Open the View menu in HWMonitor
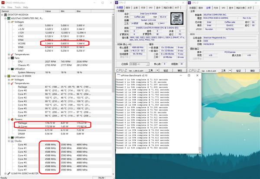The image size is (260, 179). (10, 7)
